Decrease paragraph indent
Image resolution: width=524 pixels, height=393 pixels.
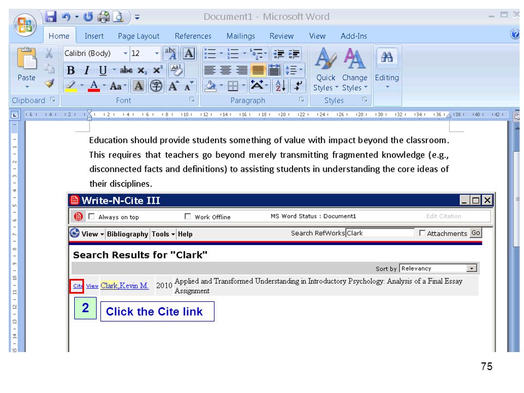coord(278,53)
